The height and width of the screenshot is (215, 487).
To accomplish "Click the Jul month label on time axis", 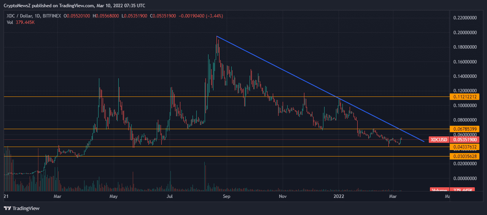I will (170, 196).
